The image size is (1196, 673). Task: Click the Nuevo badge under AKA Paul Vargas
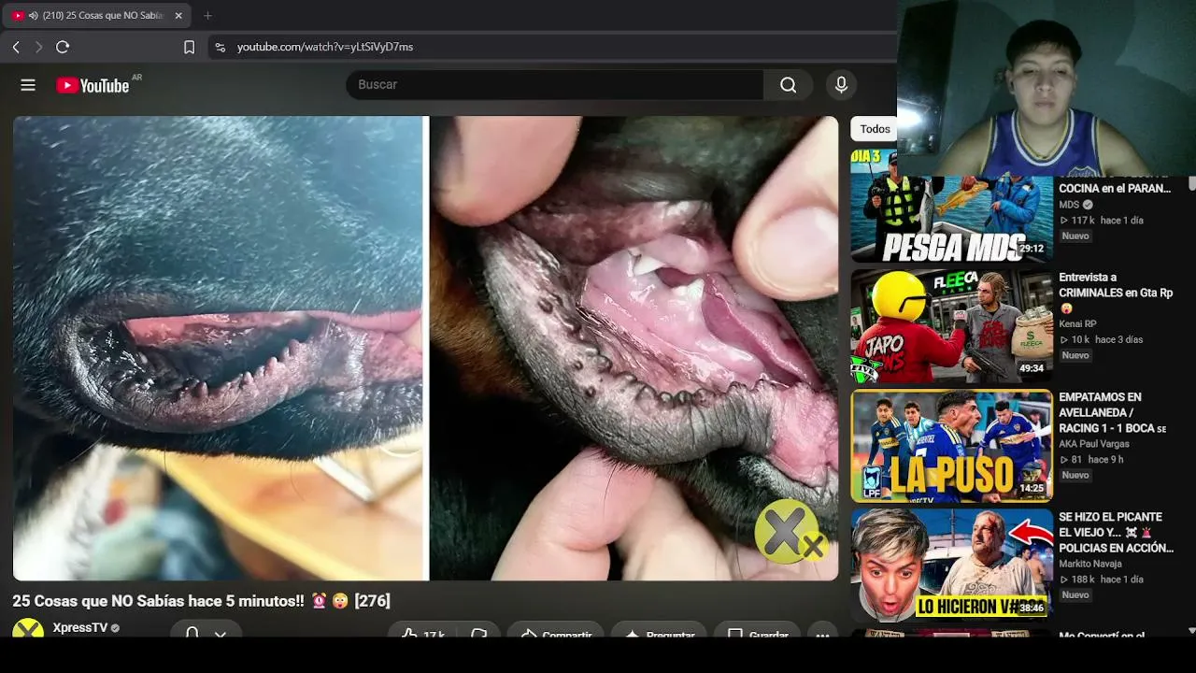[1075, 476]
